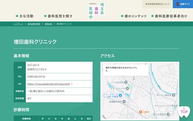Click the 診療科目 row label

pyautogui.click(x=20, y=91)
